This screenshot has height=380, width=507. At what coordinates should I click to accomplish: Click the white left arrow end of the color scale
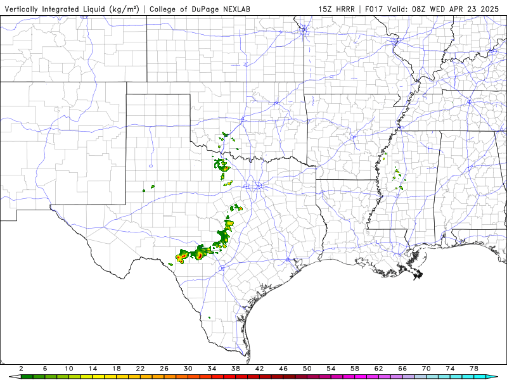pos(15,377)
